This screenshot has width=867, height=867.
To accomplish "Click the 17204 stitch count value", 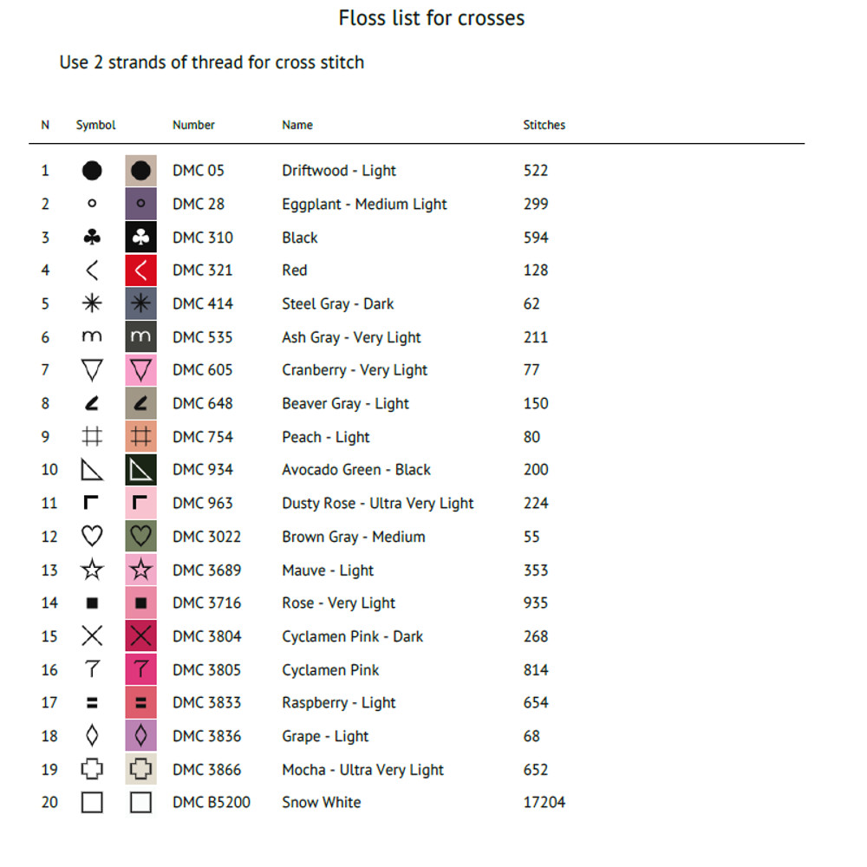I will point(544,802).
